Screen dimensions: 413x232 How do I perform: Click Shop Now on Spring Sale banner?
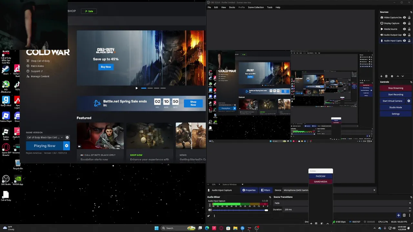193,103
